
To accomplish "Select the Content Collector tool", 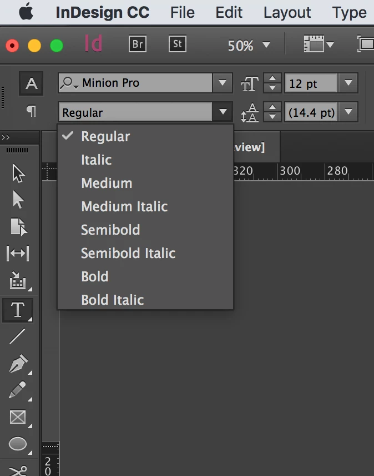I will click(18, 280).
